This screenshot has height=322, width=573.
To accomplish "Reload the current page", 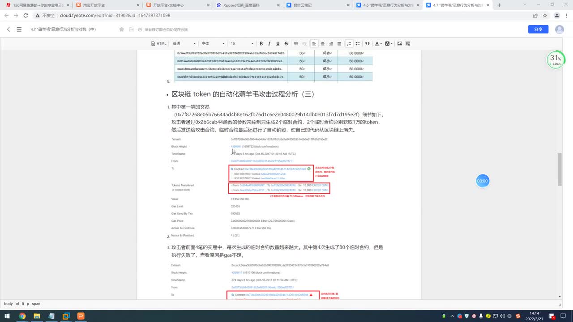I will point(26,15).
